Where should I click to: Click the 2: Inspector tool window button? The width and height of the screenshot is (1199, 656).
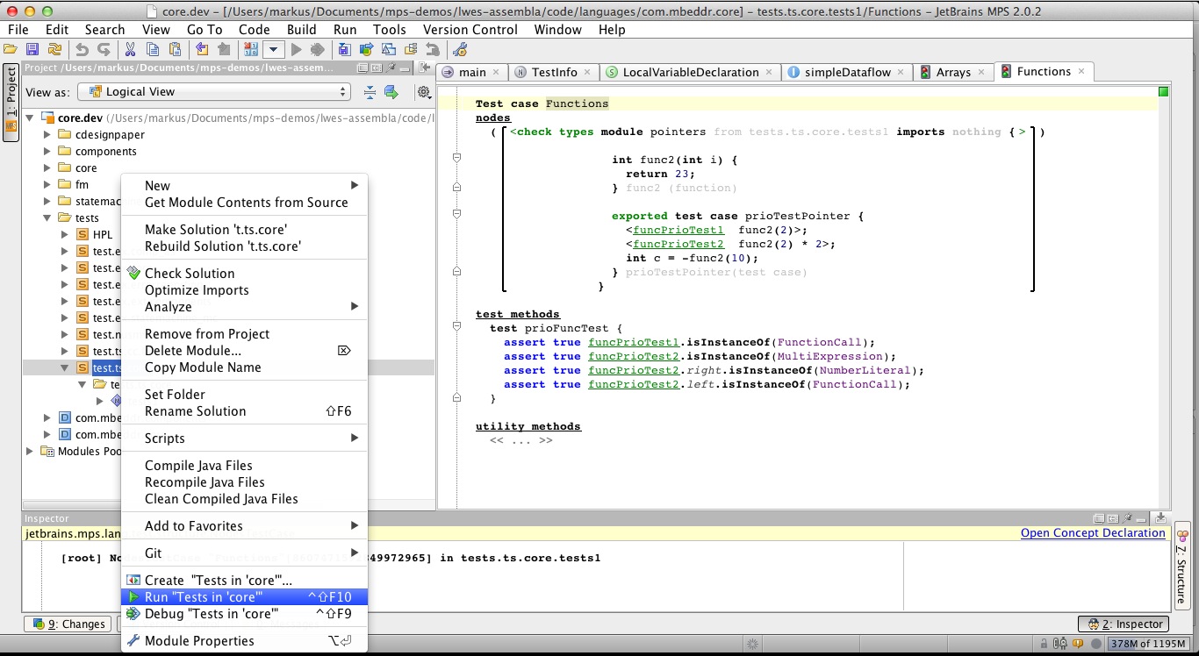tap(1125, 624)
